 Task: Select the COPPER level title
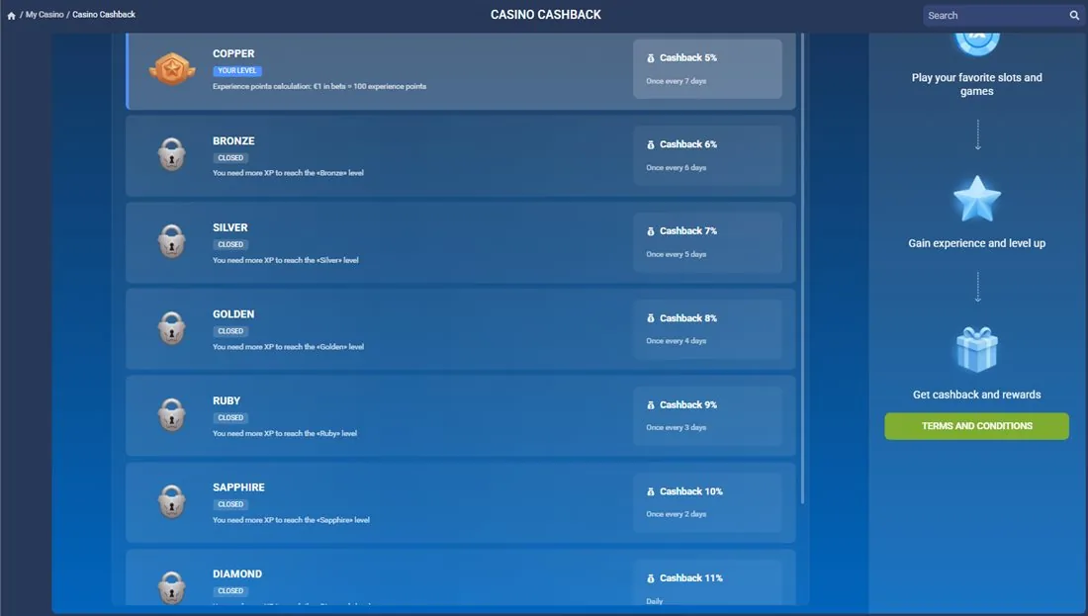pyautogui.click(x=233, y=53)
